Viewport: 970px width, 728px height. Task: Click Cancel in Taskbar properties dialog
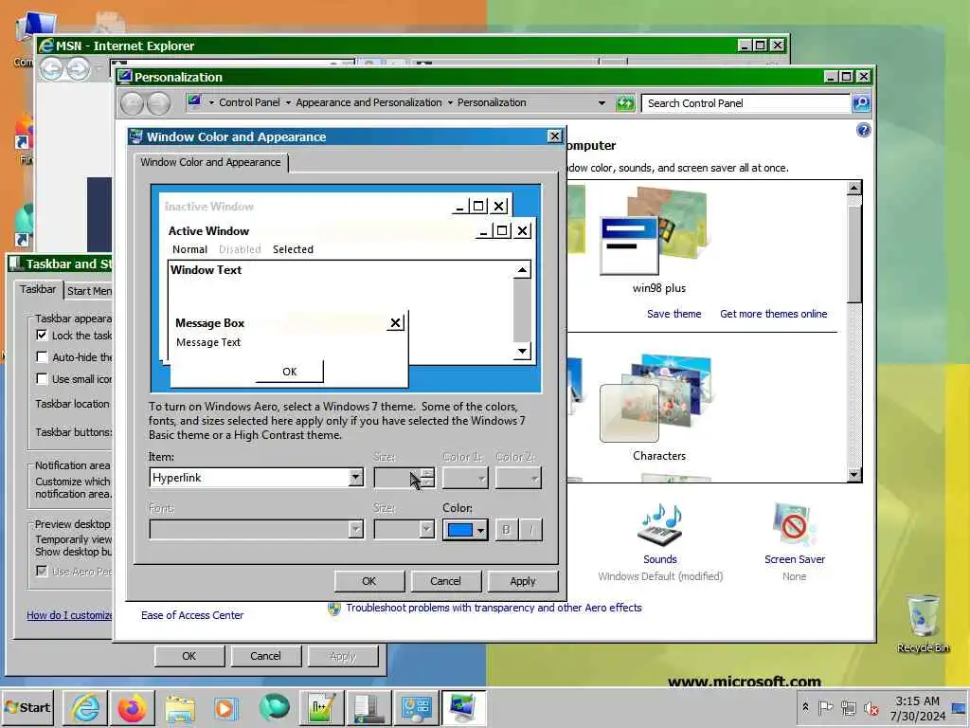pos(265,656)
